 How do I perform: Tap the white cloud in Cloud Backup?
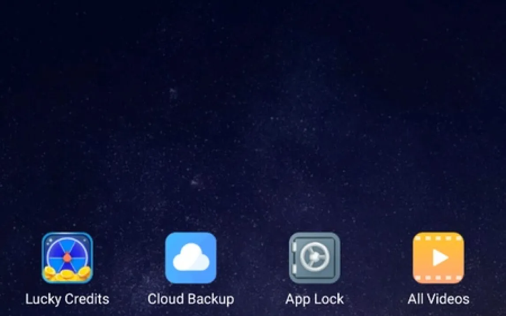click(191, 260)
